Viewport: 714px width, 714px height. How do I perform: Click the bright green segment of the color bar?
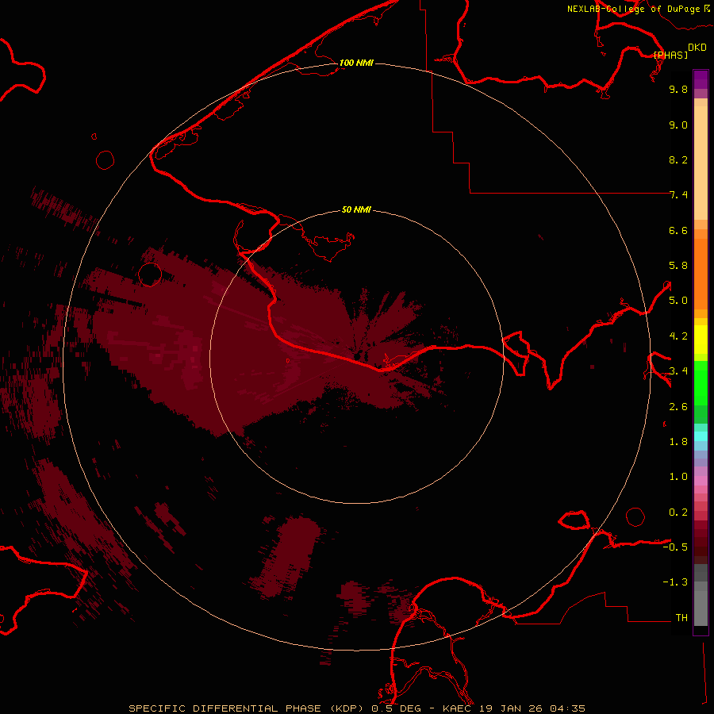point(701,383)
